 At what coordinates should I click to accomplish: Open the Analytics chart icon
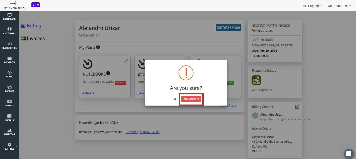point(9,130)
